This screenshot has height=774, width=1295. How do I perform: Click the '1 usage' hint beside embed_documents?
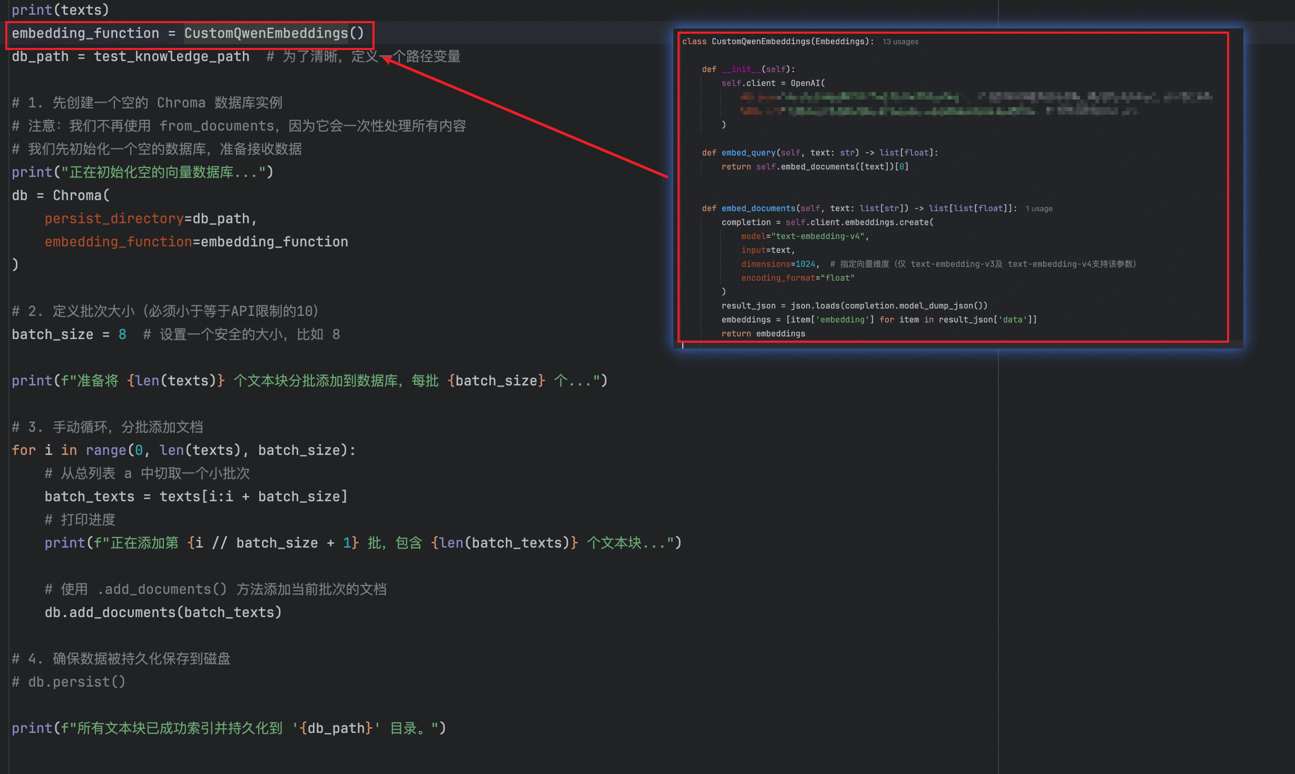[x=1038, y=209]
